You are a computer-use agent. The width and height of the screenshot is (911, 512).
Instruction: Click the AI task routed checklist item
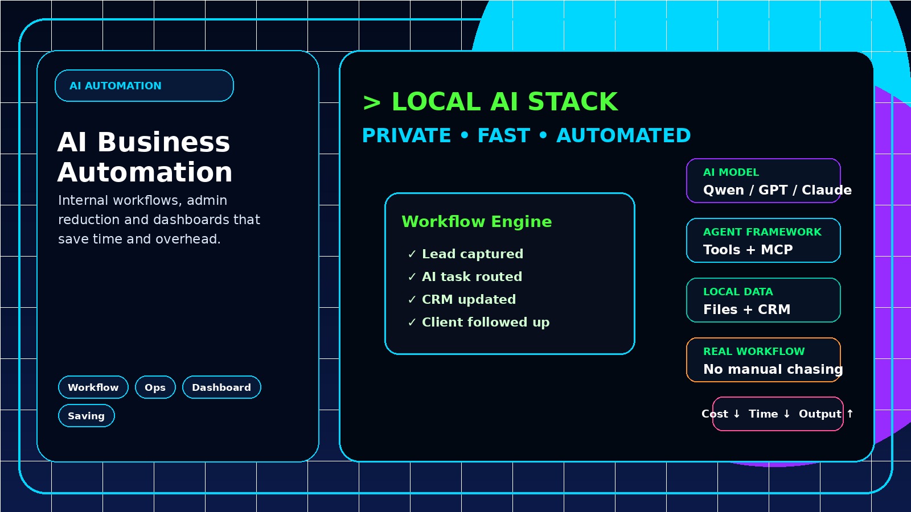(465, 276)
